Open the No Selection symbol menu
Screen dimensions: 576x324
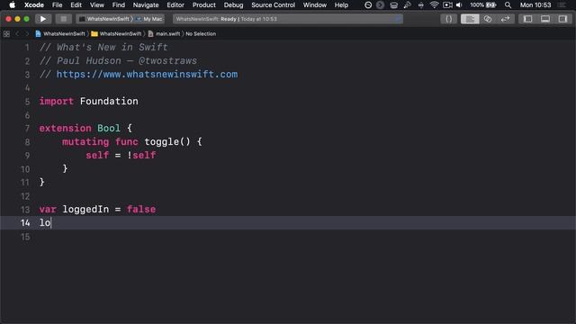coord(201,34)
